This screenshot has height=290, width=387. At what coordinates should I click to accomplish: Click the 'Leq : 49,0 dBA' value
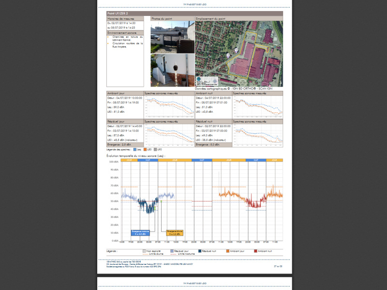coord(204,135)
